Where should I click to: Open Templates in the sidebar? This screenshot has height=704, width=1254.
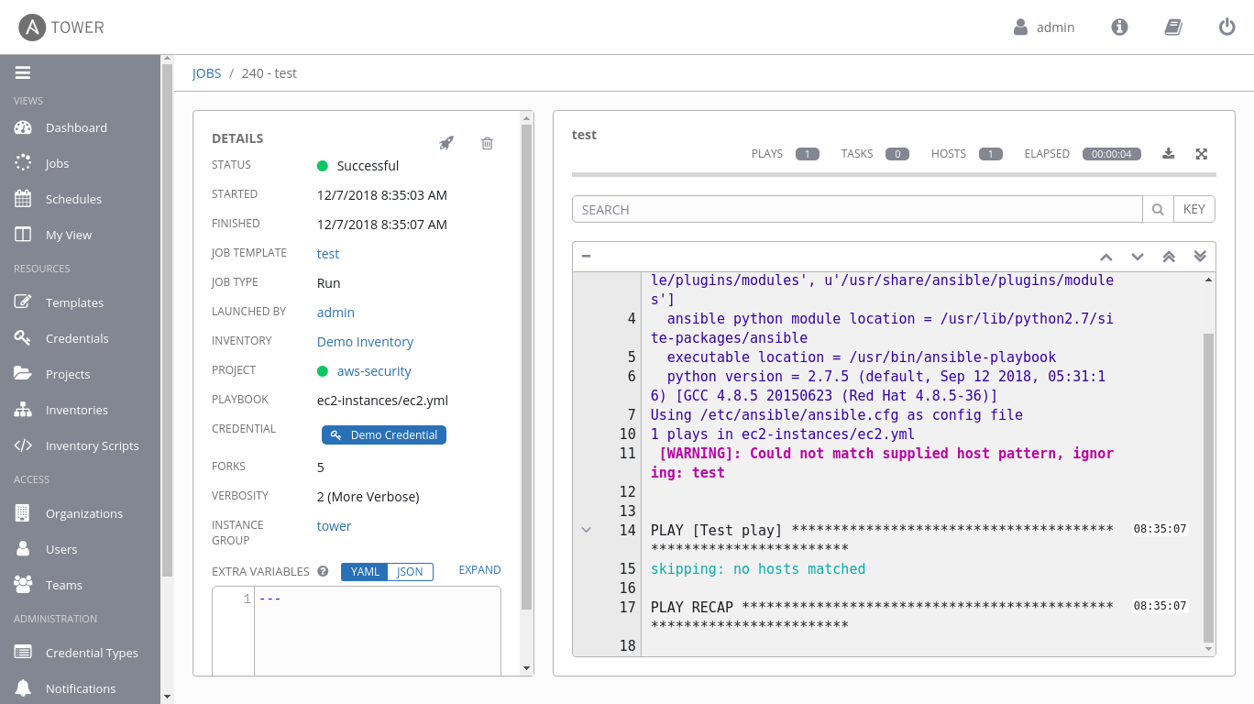tap(74, 302)
